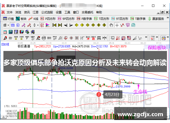Expand the candlestick style dropdown arrow

[38, 25]
